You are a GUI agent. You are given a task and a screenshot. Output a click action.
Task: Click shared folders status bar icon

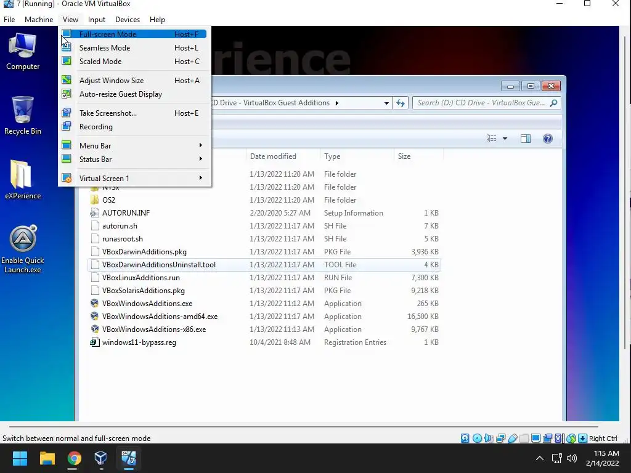524,439
